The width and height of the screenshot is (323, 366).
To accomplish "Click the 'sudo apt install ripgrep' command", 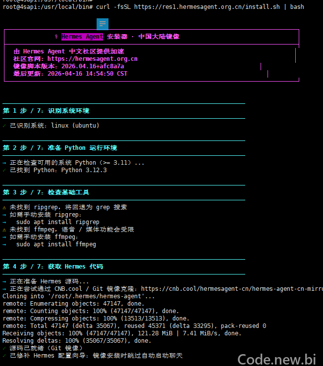I will [x=58, y=222].
